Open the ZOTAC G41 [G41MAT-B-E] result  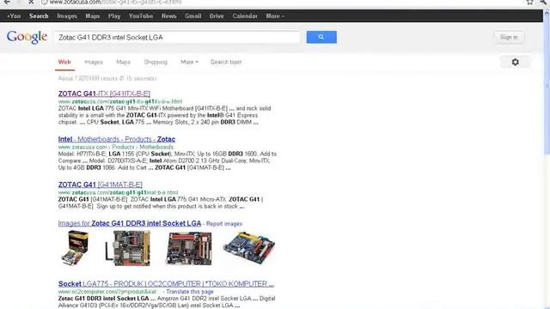(101, 185)
